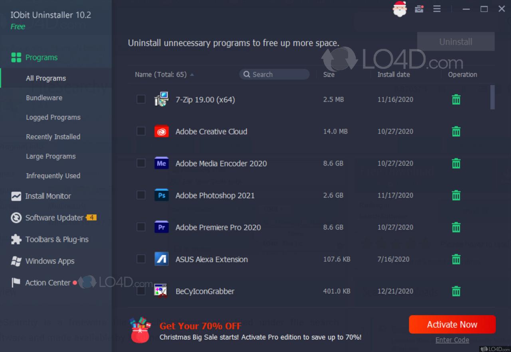Check the BeCyIconGrabber checkbox
This screenshot has width=511, height=352.
point(141,291)
